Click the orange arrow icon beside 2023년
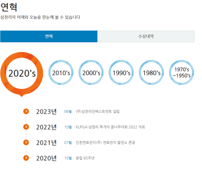Image resolution: width=202 pixels, height=174 pixels. 26,111
